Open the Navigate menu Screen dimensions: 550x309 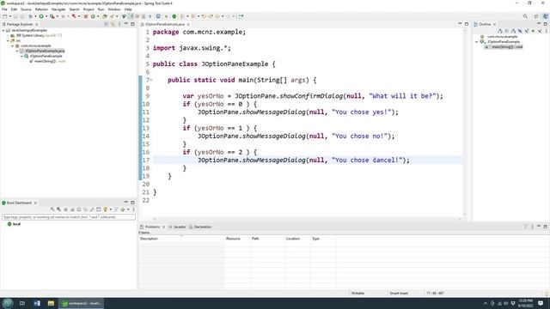point(58,9)
